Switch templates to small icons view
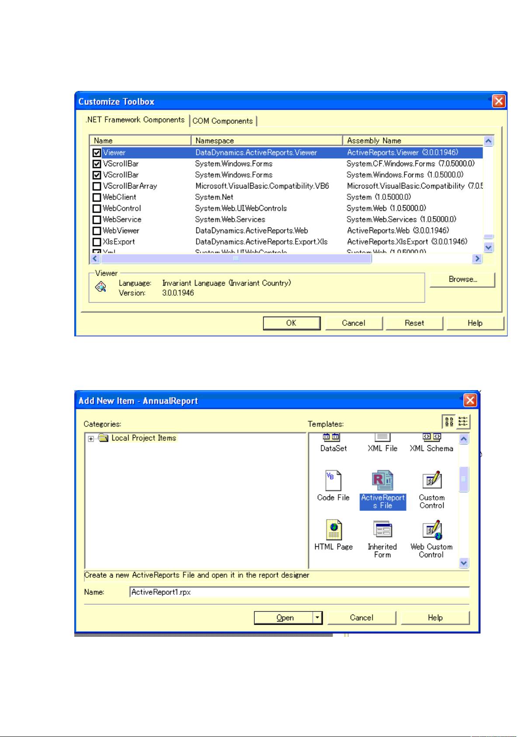 [463, 422]
